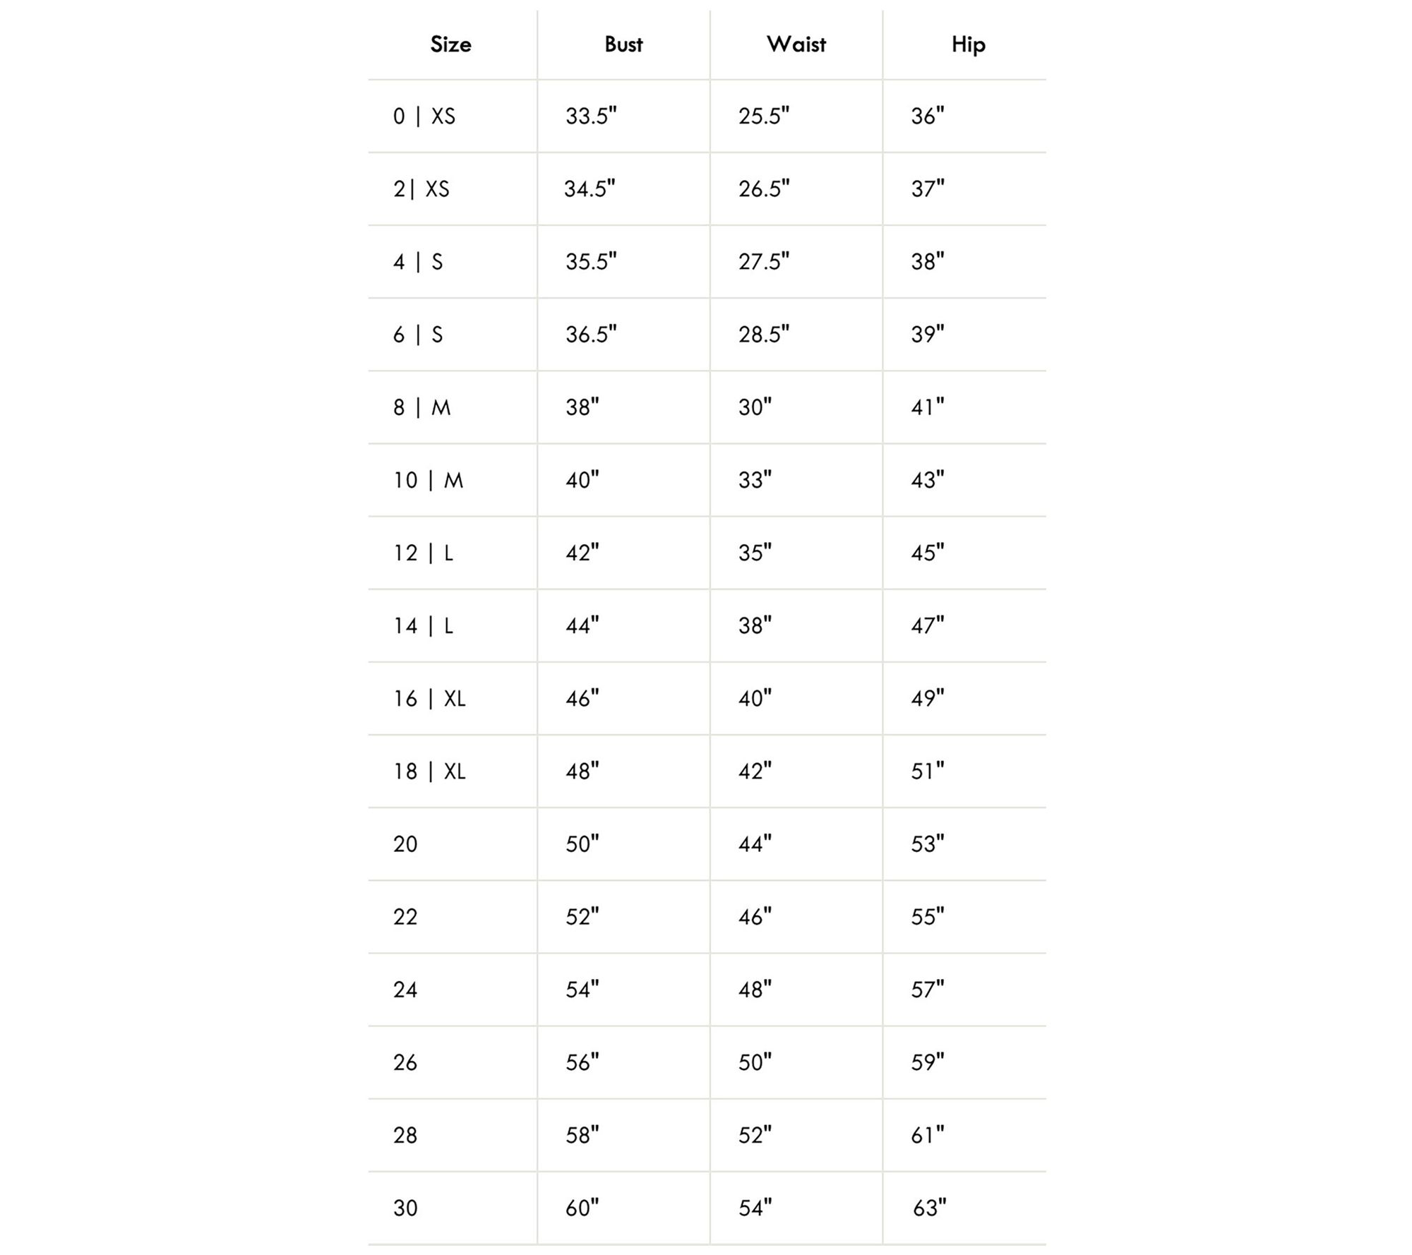The width and height of the screenshot is (1412, 1255).
Task: Click the 48" waist value for size 24
Action: pos(755,990)
